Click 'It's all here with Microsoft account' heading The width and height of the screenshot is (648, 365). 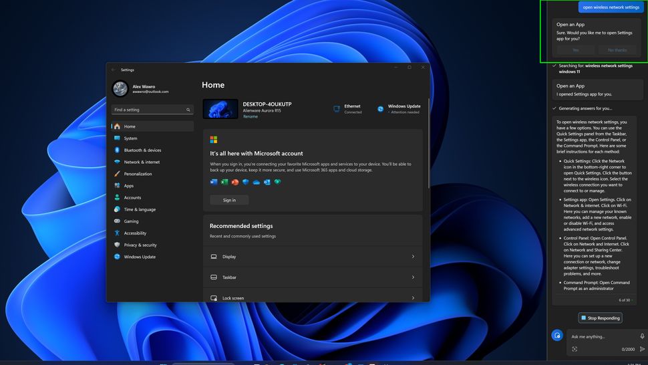[x=257, y=153]
